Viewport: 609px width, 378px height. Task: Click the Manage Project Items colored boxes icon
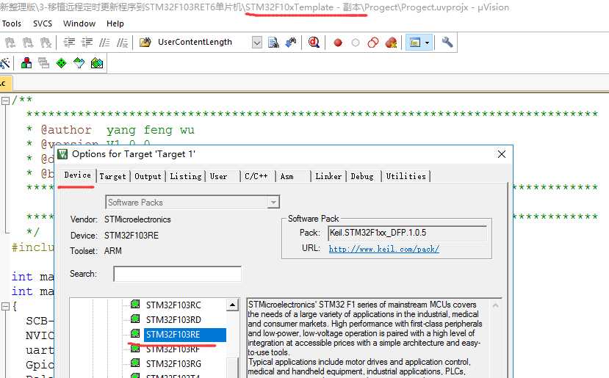(26, 63)
